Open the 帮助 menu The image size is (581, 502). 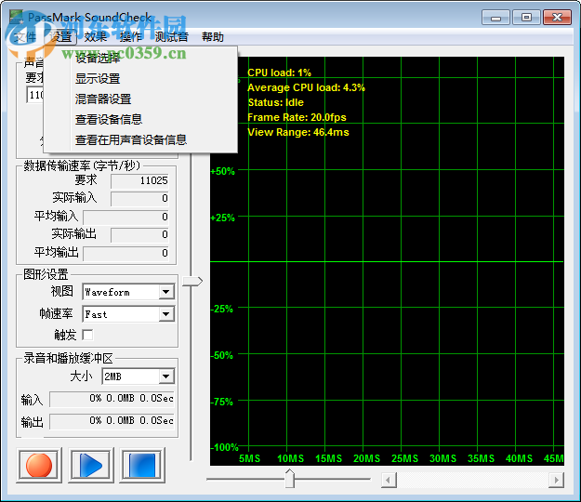point(213,36)
